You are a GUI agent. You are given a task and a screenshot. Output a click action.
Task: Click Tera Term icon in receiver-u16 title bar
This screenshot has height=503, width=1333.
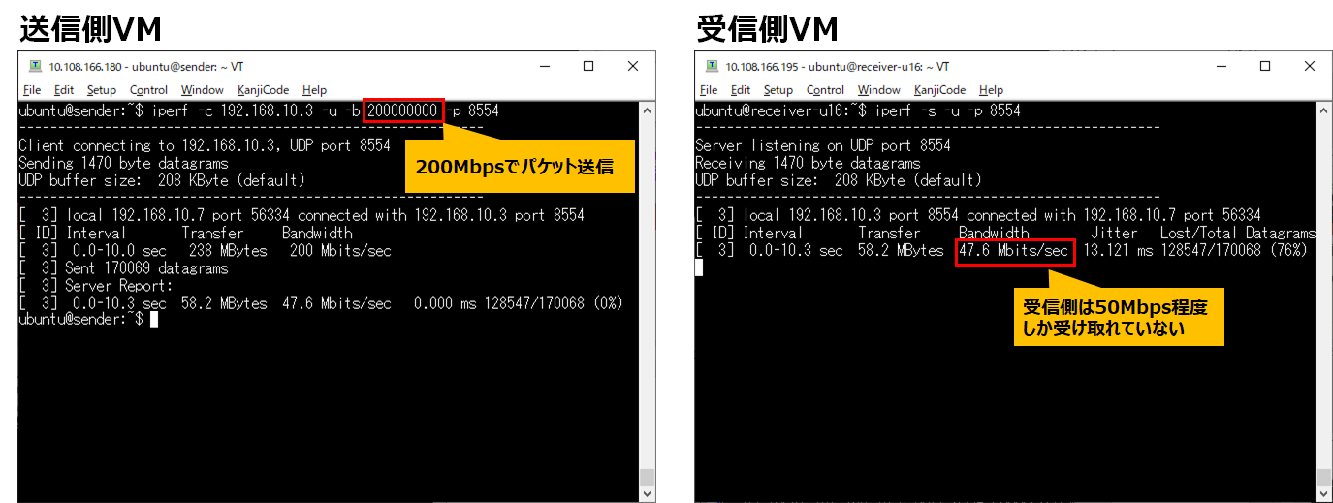pos(712,66)
